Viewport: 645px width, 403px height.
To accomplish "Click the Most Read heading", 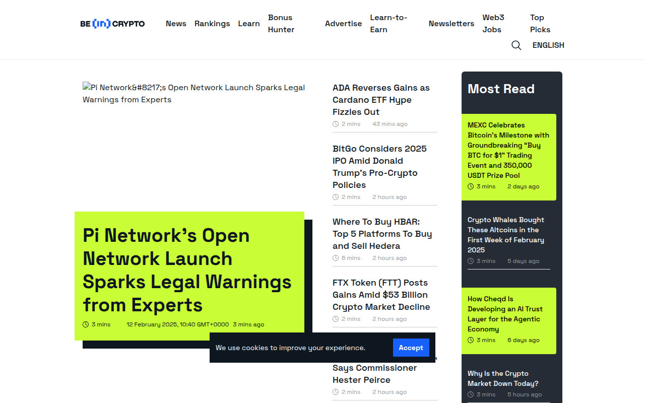I will coord(501,89).
